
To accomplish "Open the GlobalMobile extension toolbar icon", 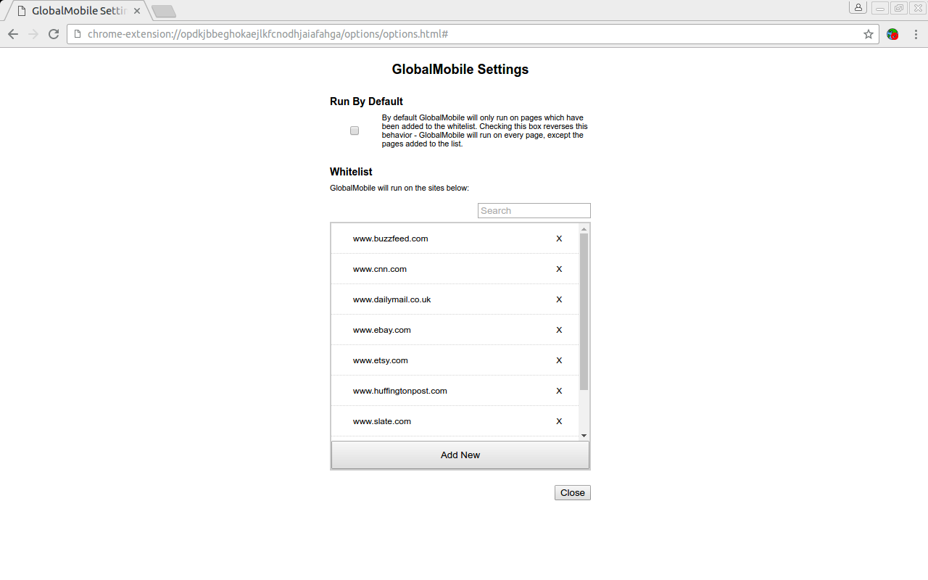I will (892, 34).
